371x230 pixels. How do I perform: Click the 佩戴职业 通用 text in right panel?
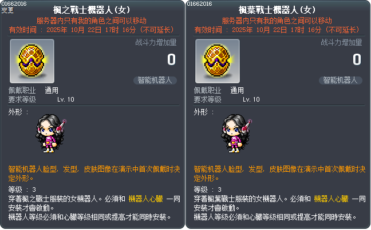(x=219, y=90)
